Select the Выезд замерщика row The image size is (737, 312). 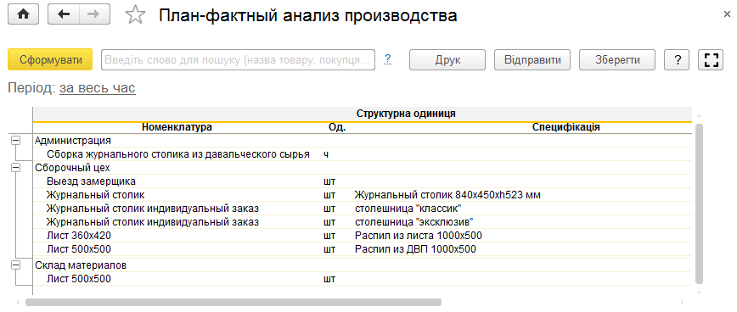[x=362, y=181]
